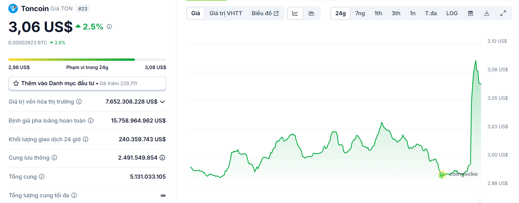Viewport: 519px width, 203px height.
Task: Click the 3,05 US$ axis label
Action: tap(497, 98)
